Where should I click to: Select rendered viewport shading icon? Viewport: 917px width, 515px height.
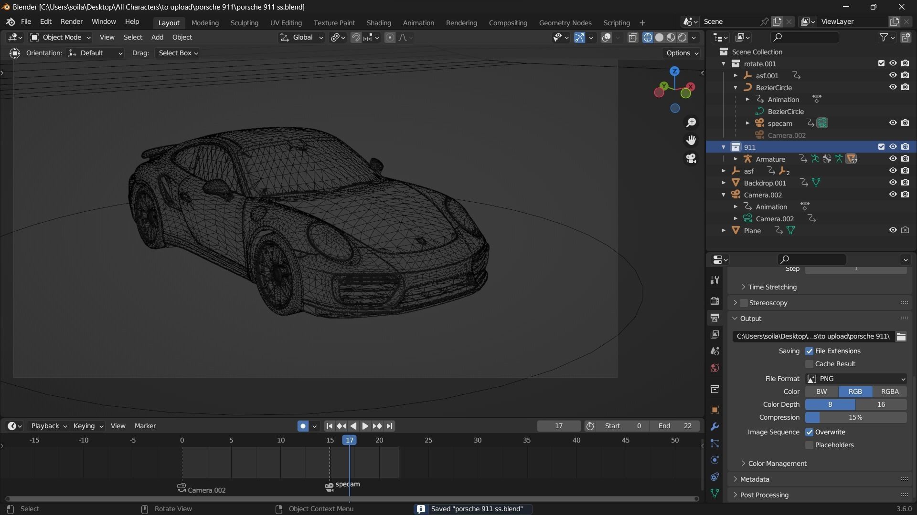682,38
